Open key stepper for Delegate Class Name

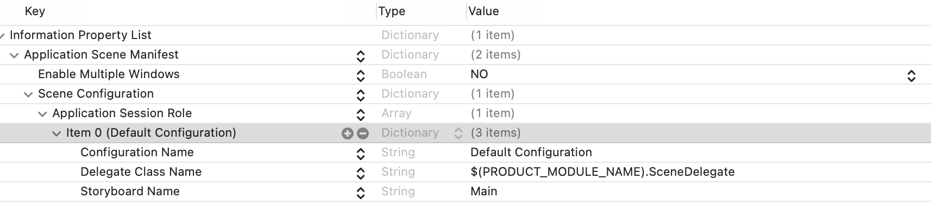point(360,173)
